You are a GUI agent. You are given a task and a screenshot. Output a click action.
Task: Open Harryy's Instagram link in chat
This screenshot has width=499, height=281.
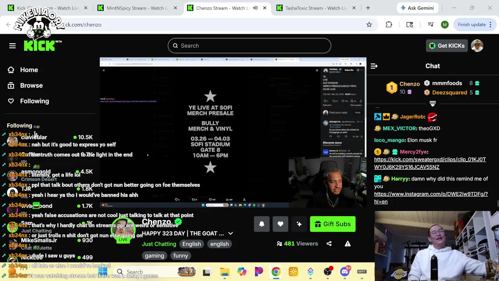[431, 198]
